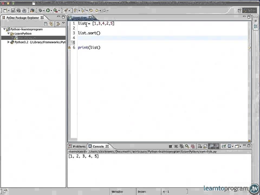
Task: Click the PyDev perspective button
Action: (249, 11)
